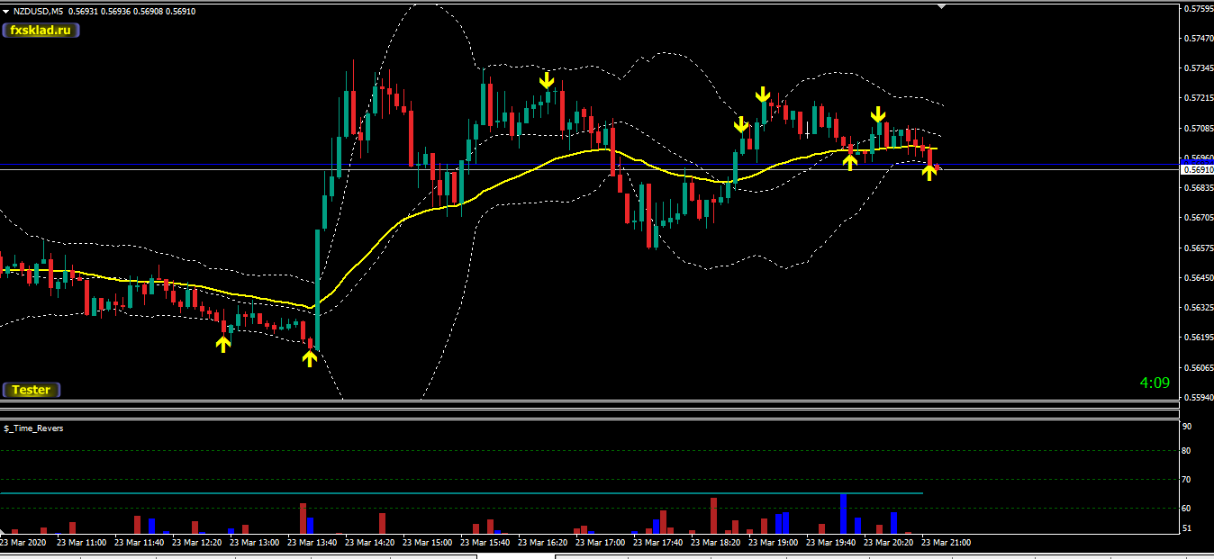This screenshot has height=559, width=1214.
Task: Click the 23 Mar 15:00 time label
Action: (427, 543)
